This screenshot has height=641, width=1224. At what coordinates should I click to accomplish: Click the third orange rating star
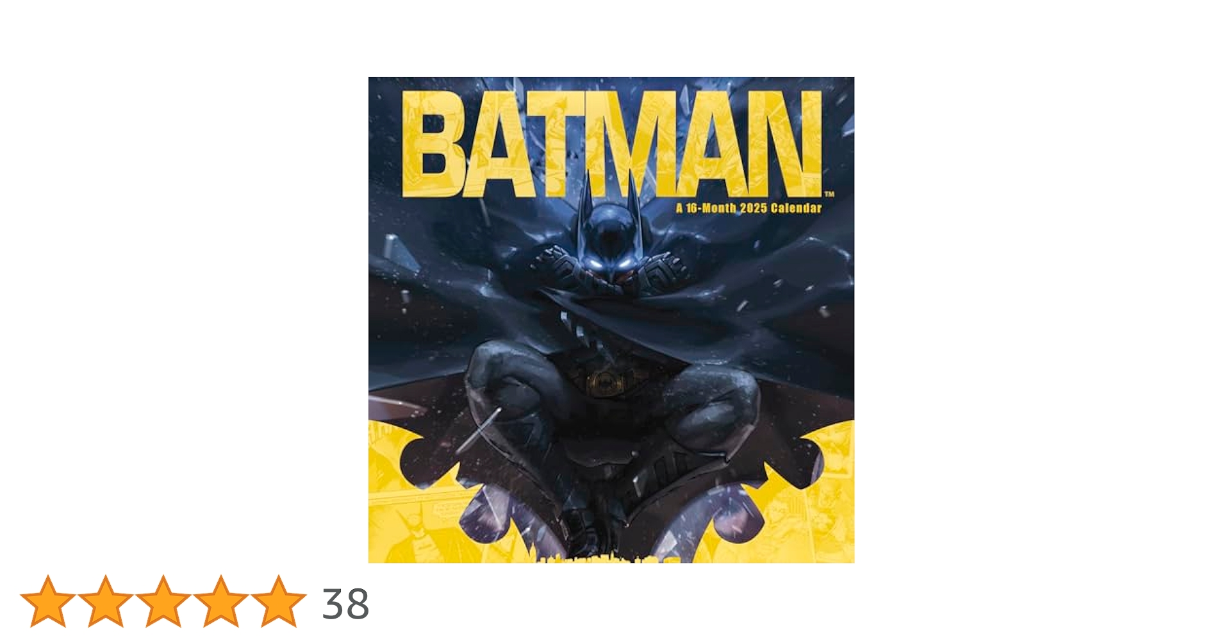(163, 601)
